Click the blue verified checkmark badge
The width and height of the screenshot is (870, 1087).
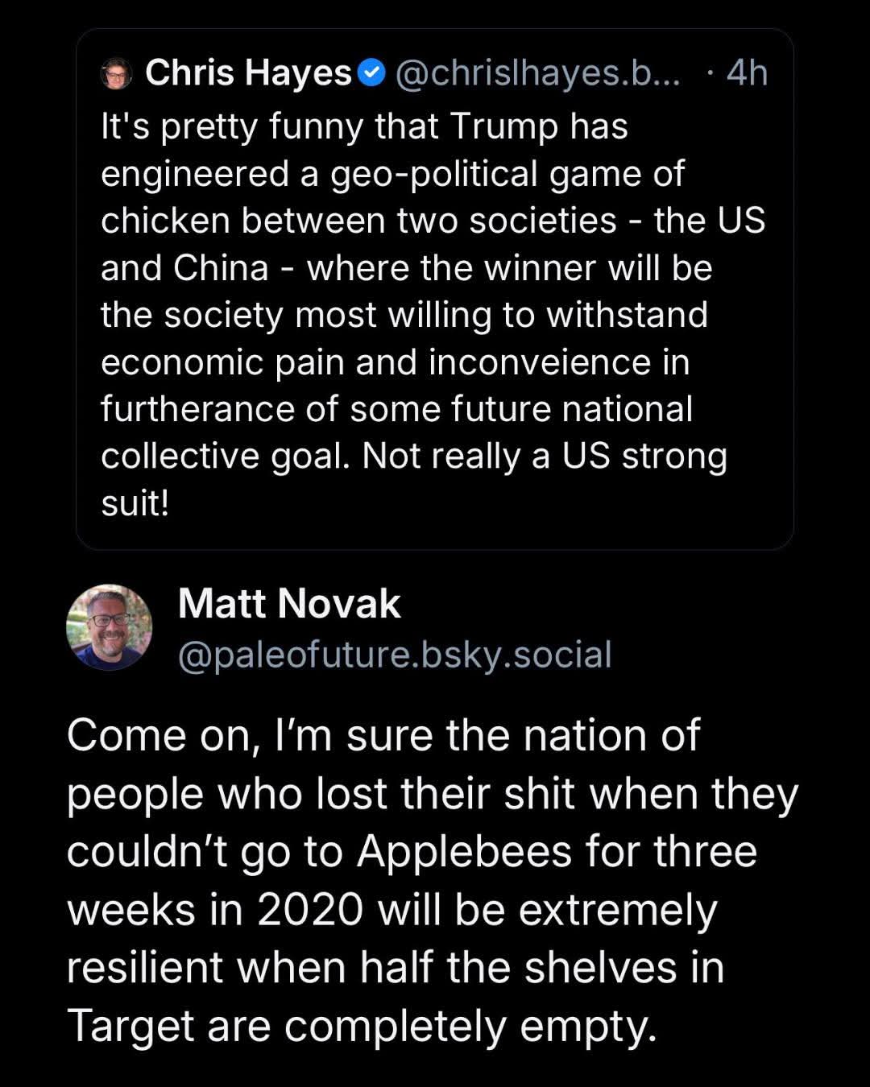pos(371,74)
